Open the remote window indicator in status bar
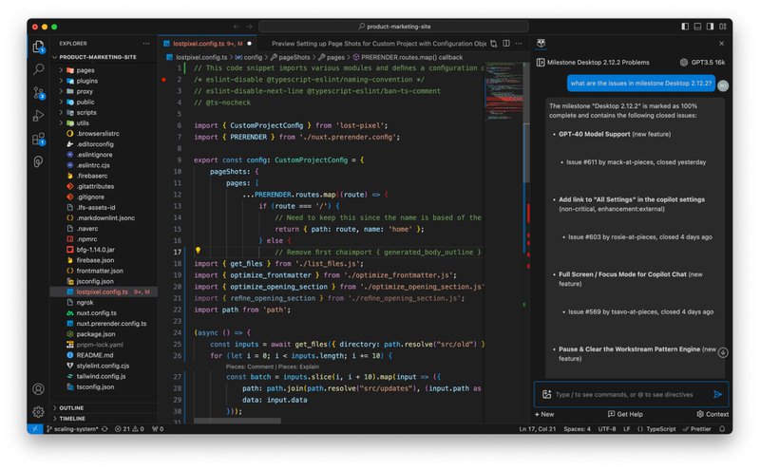The image size is (760, 470). pyautogui.click(x=34, y=429)
